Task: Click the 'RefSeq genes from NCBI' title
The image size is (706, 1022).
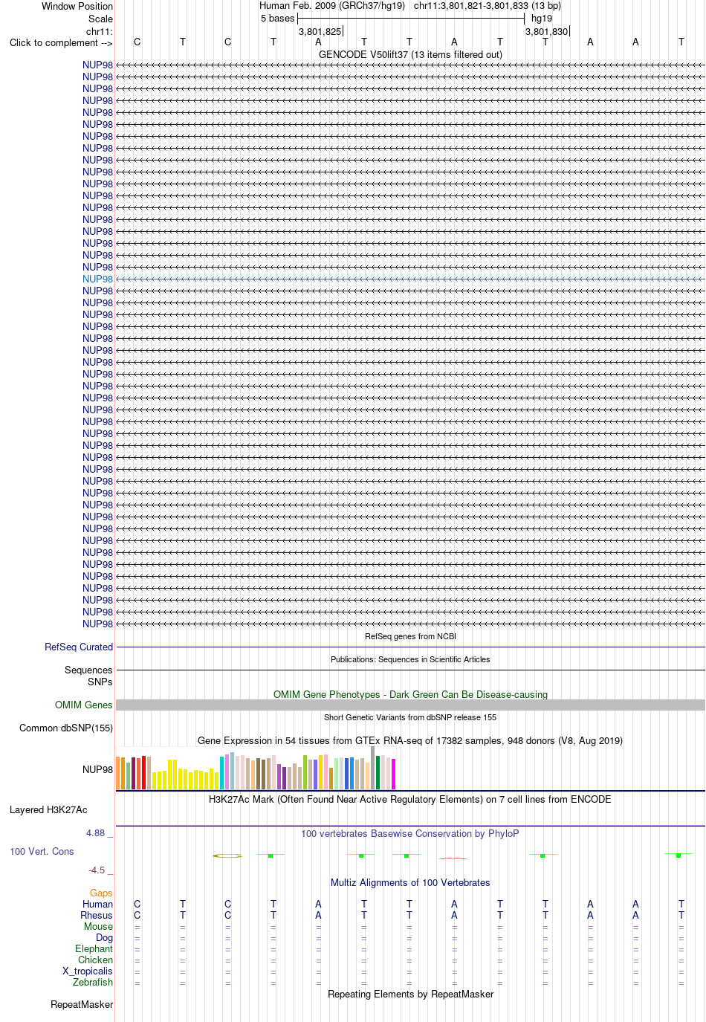Action: pyautogui.click(x=410, y=637)
